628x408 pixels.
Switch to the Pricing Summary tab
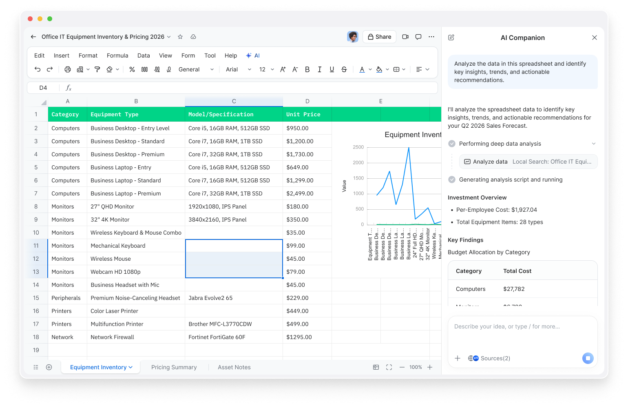(174, 367)
